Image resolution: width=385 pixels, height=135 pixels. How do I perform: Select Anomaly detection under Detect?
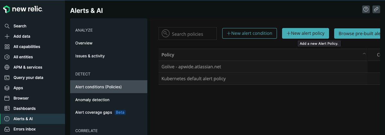pyautogui.click(x=92, y=100)
